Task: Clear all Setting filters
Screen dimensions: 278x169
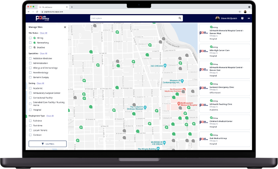Action: 40,83
